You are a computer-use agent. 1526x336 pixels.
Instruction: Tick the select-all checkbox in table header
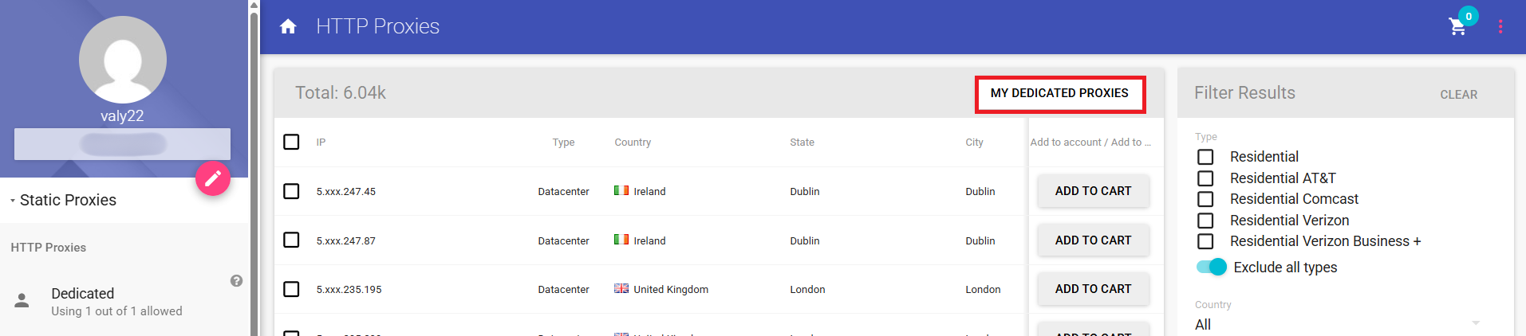[x=291, y=142]
